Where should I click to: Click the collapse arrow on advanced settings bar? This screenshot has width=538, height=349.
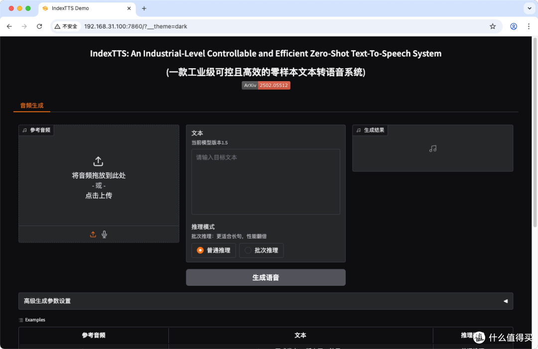coord(507,301)
